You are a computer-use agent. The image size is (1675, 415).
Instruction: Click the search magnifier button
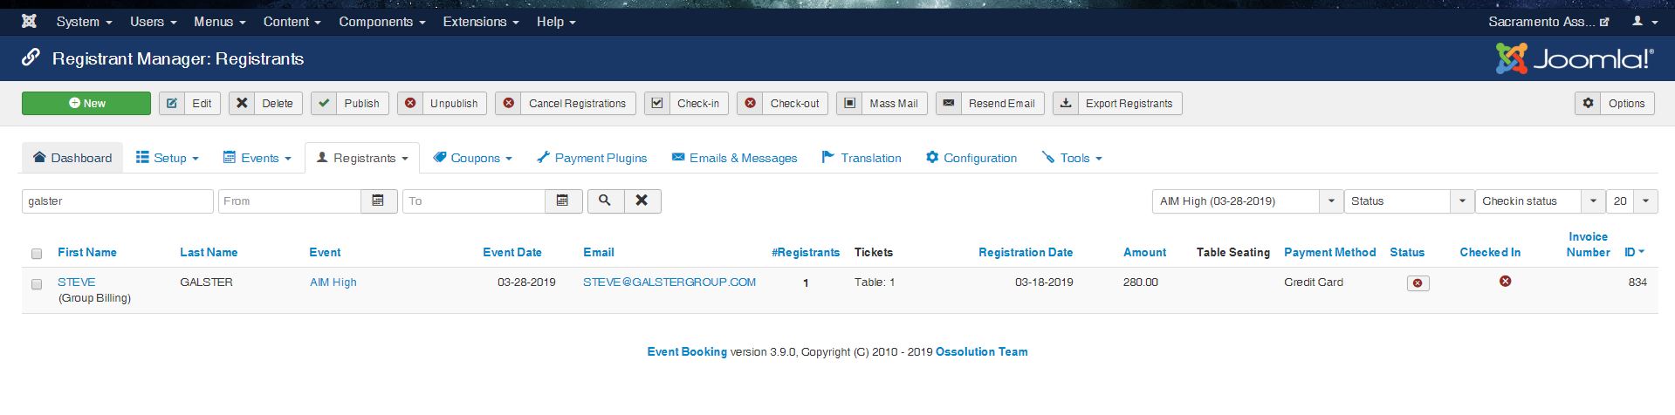[x=605, y=201]
